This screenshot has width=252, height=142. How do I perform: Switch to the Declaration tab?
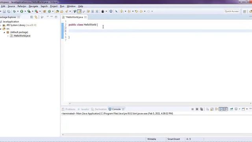(x=99, y=109)
